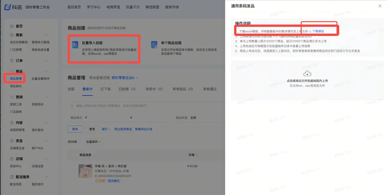The height and width of the screenshot is (195, 387).
Task: Go to 返回首页 in the top menu
Action: point(74,7)
